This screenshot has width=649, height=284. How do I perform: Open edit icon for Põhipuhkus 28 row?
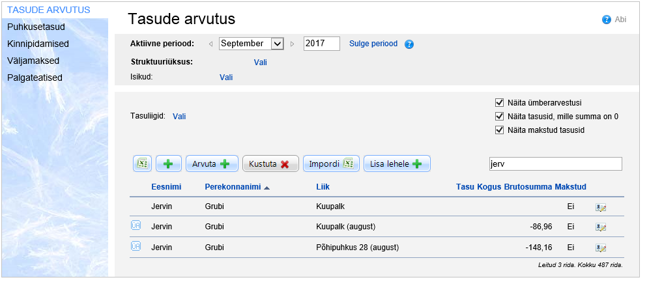coord(601,248)
